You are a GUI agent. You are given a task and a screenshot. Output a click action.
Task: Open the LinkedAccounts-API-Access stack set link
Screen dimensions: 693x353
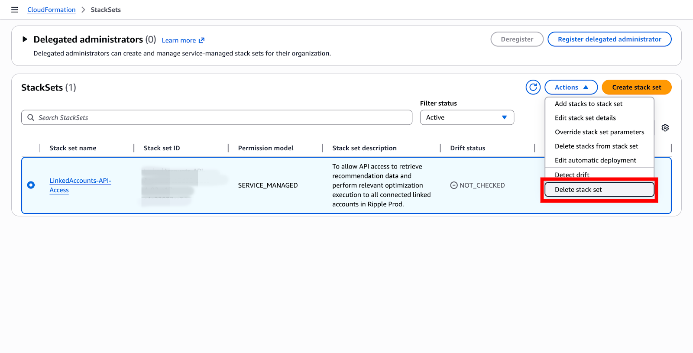click(x=80, y=185)
